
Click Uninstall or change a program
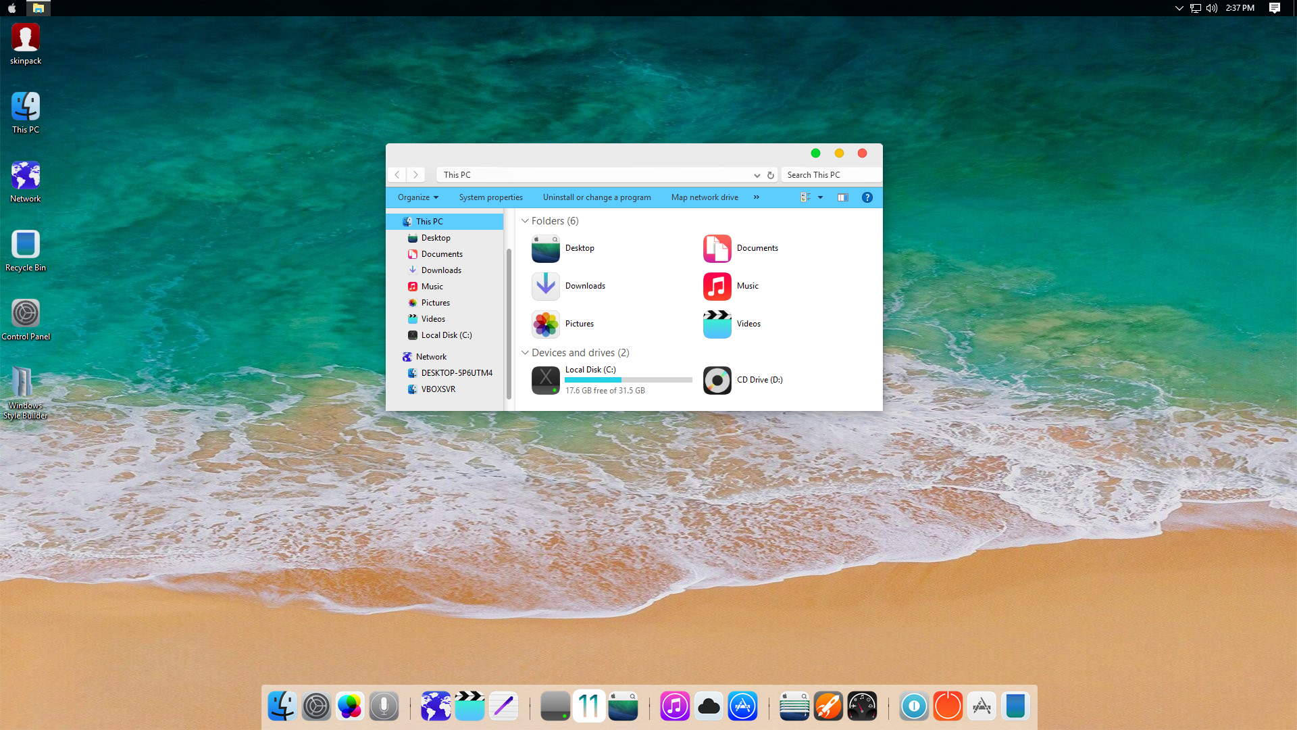596,197
